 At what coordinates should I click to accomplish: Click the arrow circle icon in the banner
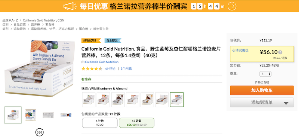[232, 6]
